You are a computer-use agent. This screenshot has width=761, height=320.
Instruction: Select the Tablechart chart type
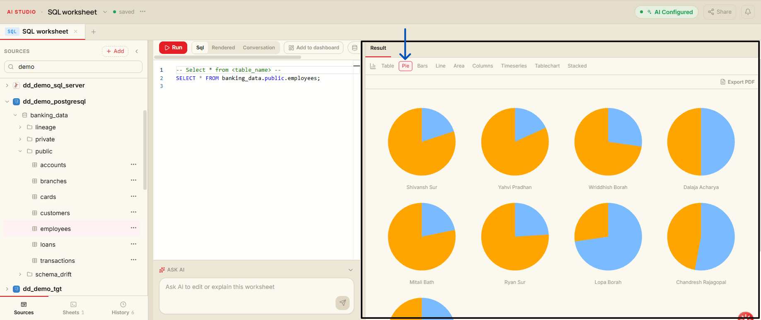pyautogui.click(x=547, y=66)
